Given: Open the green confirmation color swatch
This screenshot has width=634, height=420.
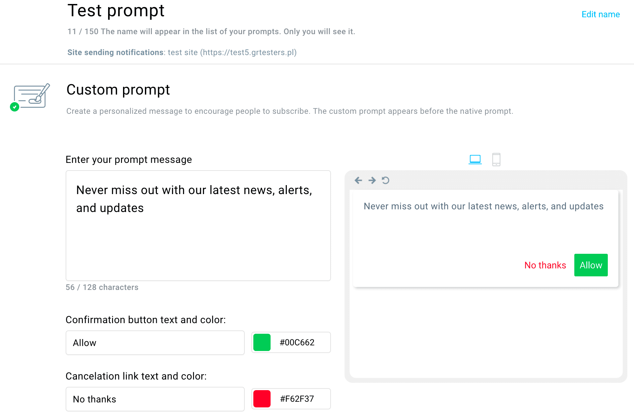Looking at the screenshot, I should [262, 342].
